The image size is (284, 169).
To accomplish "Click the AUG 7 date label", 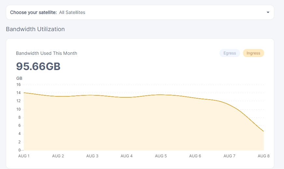I will [229, 156].
